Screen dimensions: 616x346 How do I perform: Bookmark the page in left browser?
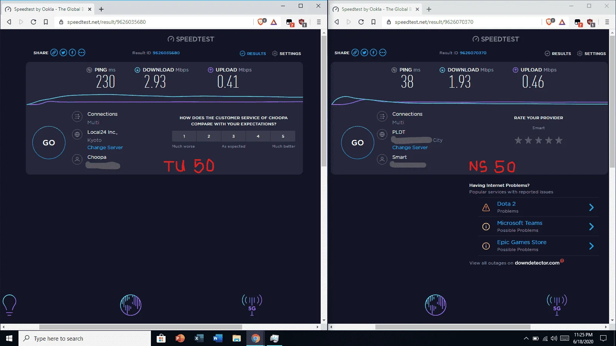tap(46, 22)
